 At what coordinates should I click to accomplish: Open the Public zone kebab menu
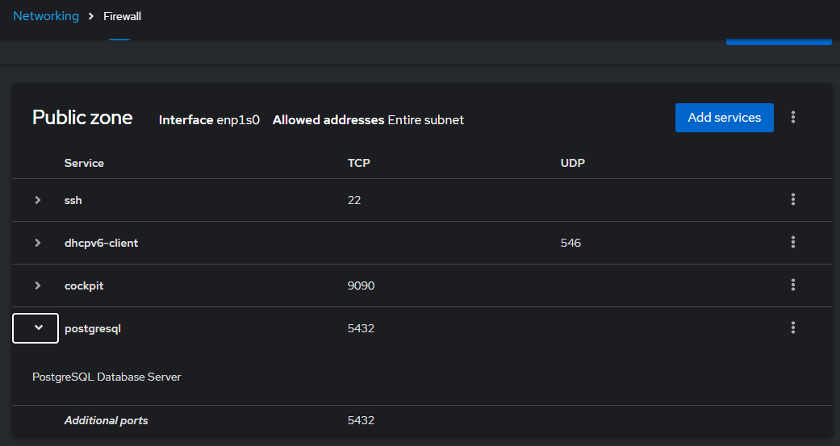pos(793,117)
